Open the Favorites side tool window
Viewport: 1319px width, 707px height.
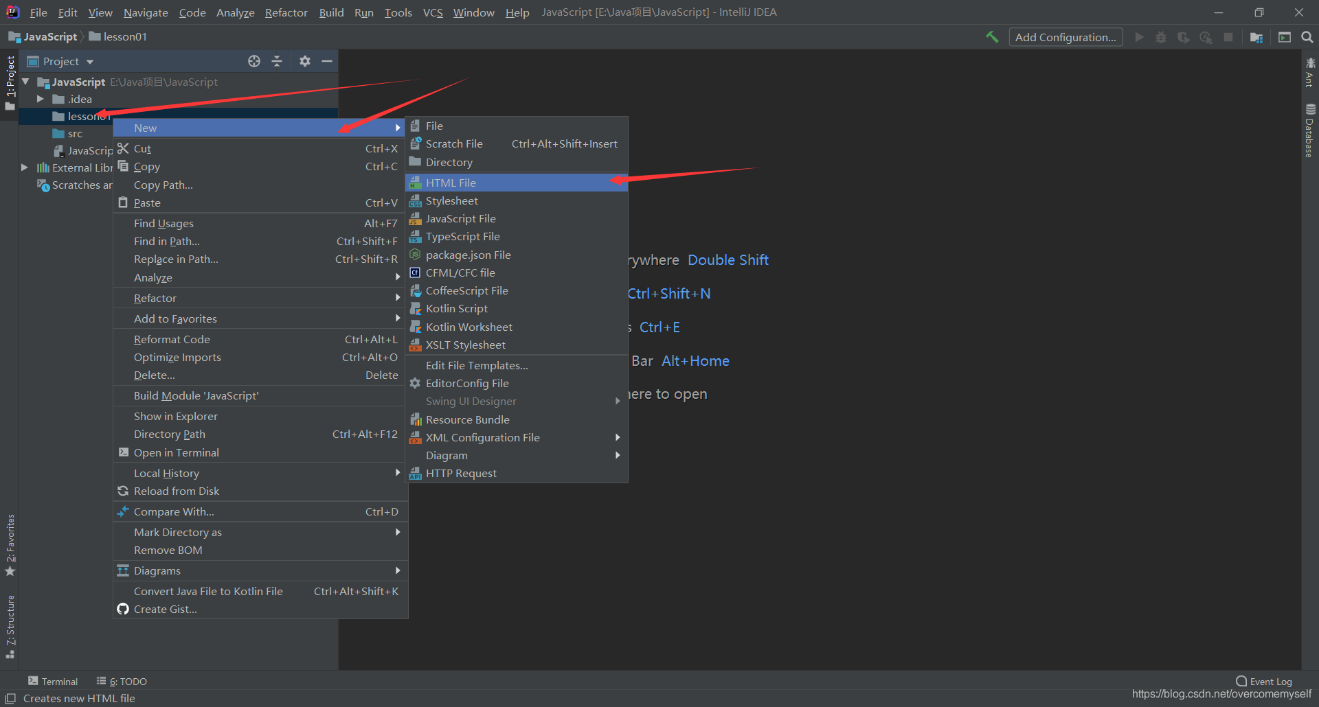(x=10, y=545)
